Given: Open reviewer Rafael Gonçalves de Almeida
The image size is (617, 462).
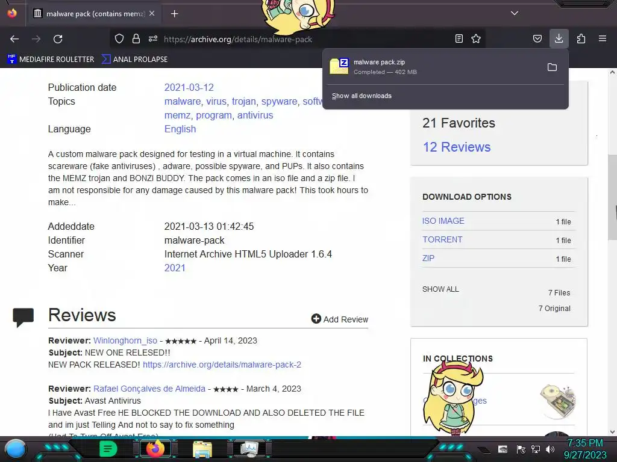Looking at the screenshot, I should [x=149, y=389].
